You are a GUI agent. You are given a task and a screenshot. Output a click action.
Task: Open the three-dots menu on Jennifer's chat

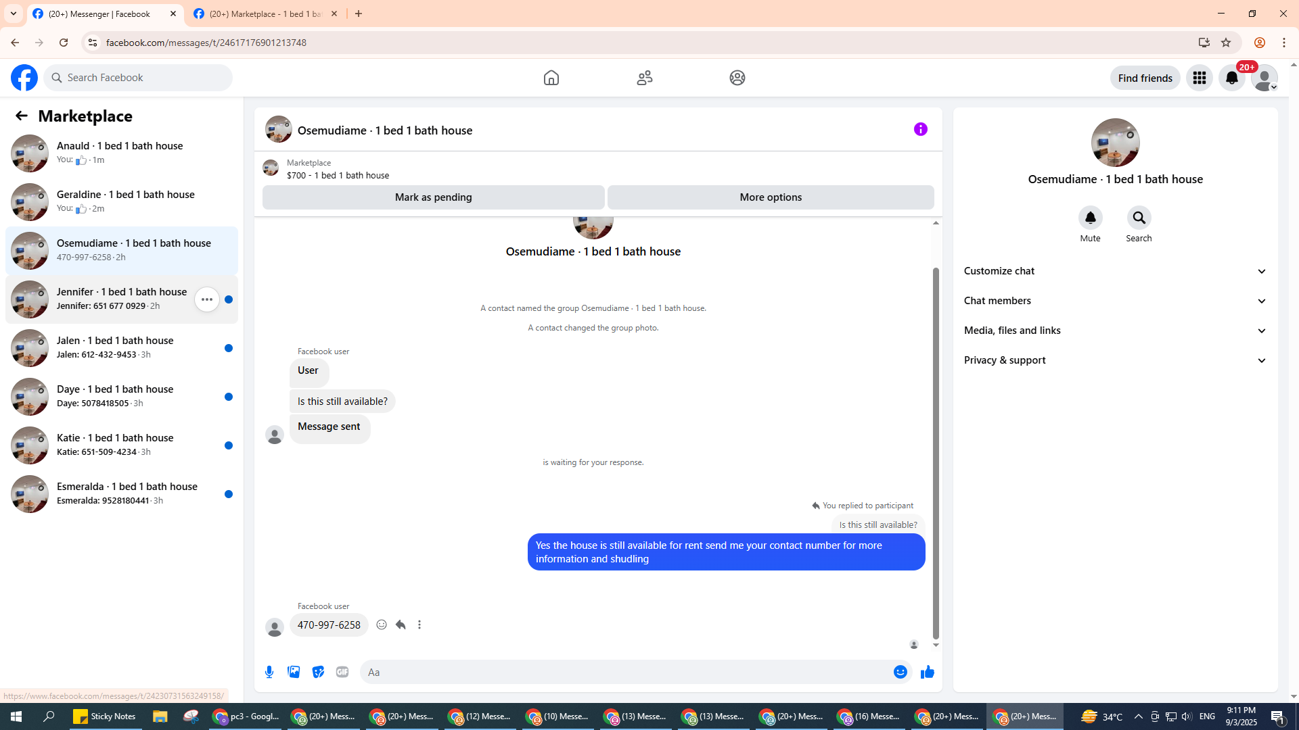pyautogui.click(x=207, y=299)
